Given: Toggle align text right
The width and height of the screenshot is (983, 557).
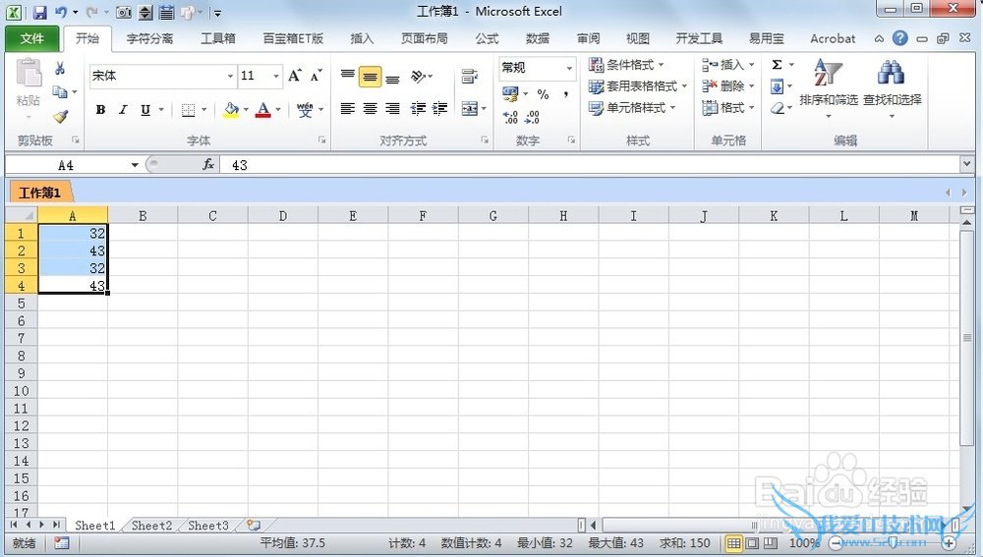Looking at the screenshot, I should pos(392,109).
